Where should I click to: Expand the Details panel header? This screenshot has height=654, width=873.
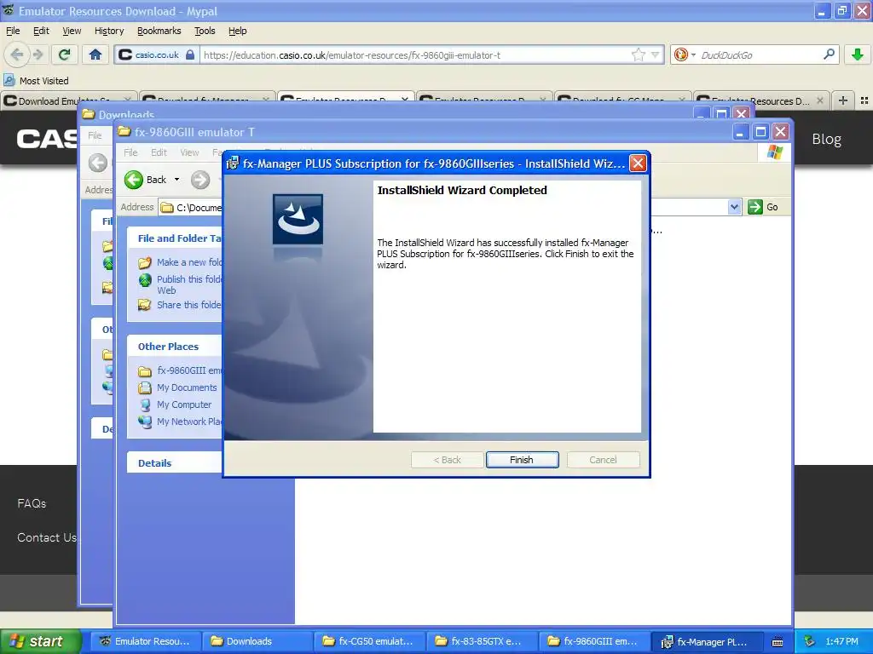pos(175,462)
